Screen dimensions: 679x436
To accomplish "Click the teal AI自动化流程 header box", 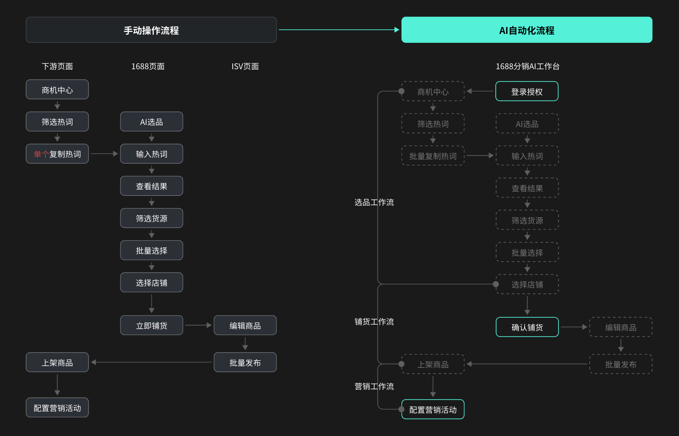I will pyautogui.click(x=527, y=30).
